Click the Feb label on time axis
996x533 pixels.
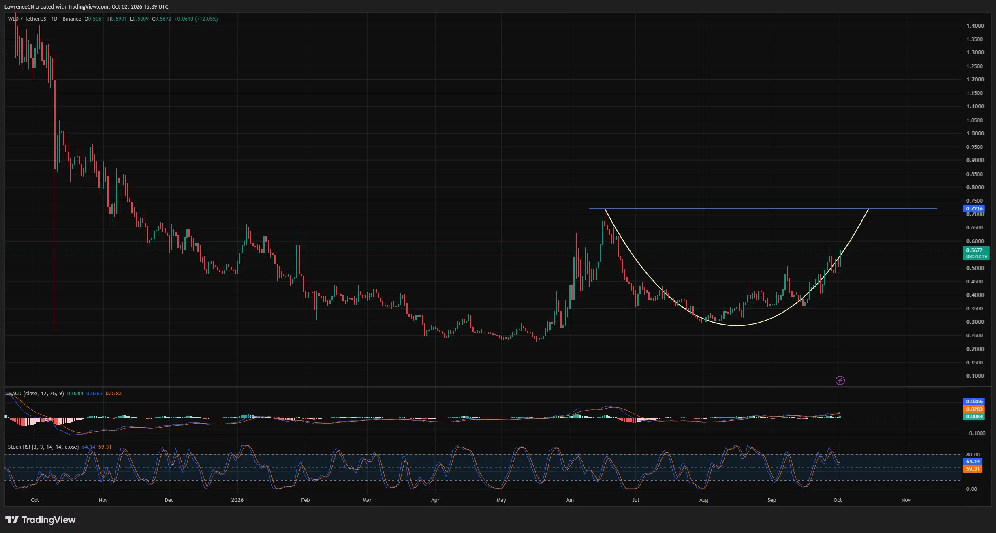[x=306, y=500]
